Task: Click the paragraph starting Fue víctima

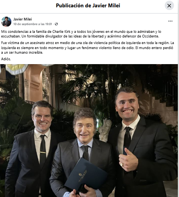Action: [88, 48]
